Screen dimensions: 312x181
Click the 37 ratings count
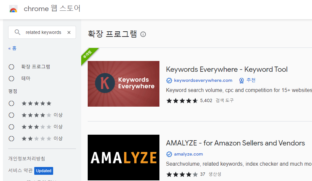point(202,174)
